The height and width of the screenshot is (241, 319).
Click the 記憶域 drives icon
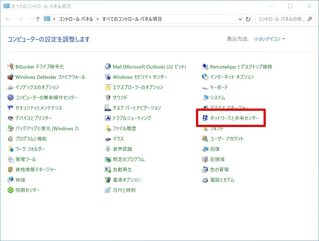coord(205,159)
